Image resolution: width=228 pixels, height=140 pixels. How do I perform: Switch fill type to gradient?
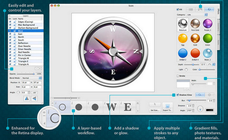tap(200, 9)
